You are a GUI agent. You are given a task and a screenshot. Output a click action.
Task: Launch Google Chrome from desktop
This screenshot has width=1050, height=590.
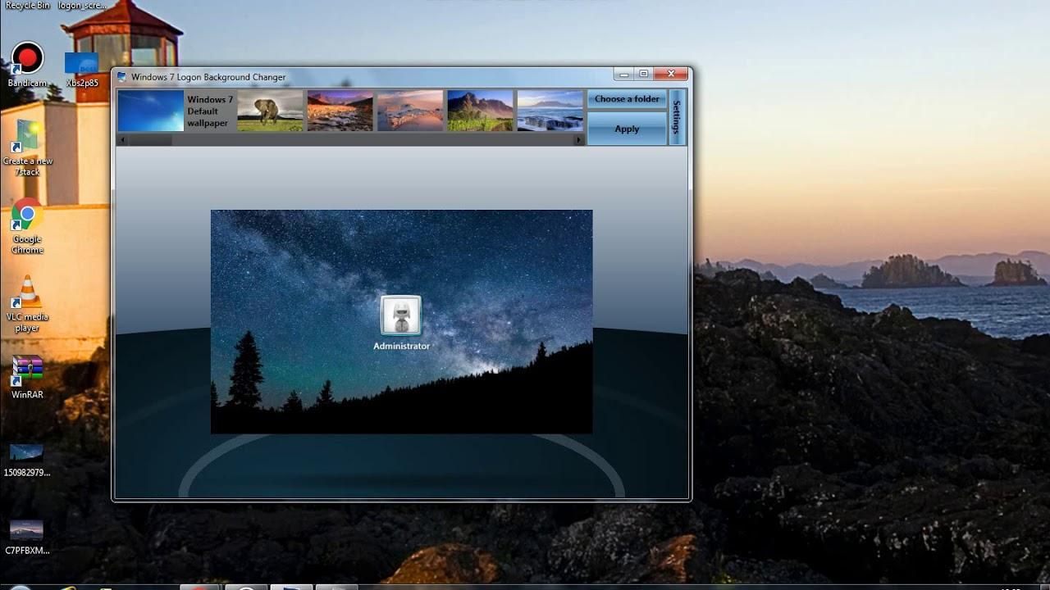click(x=28, y=226)
